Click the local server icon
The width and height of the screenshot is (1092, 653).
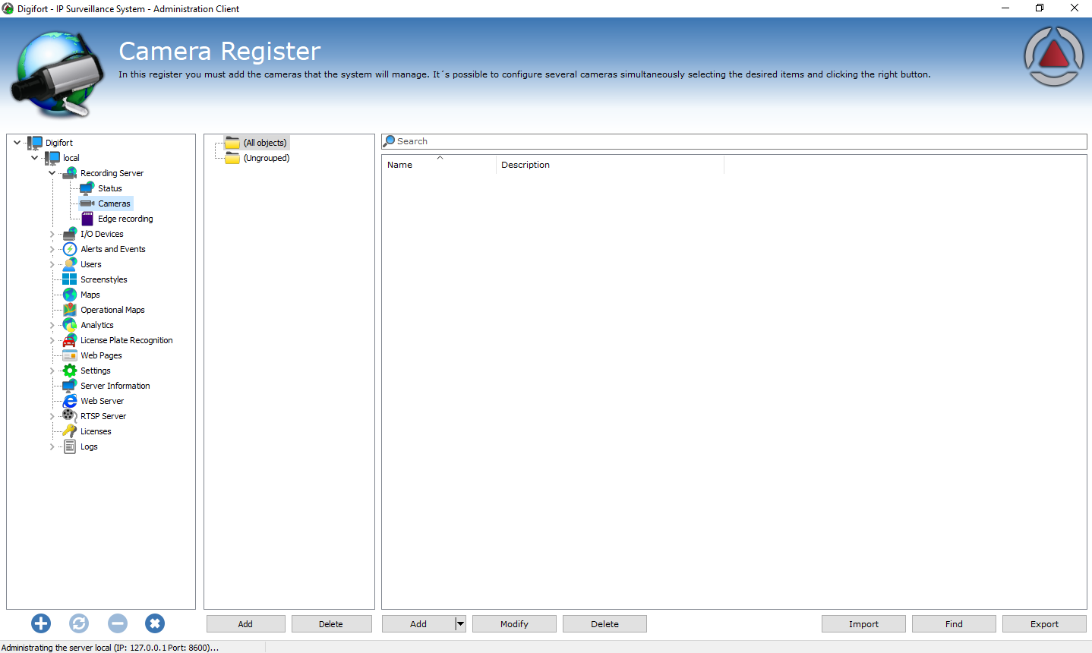click(x=52, y=158)
